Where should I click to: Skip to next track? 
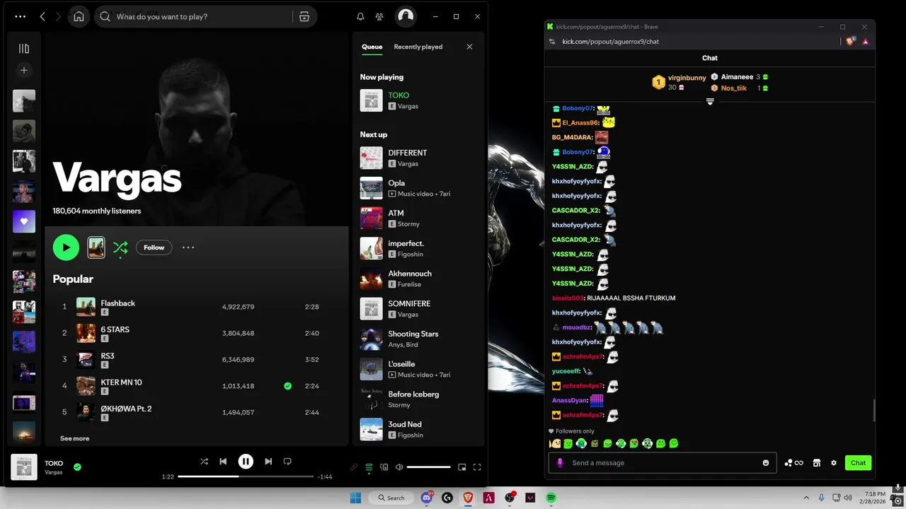tap(268, 462)
